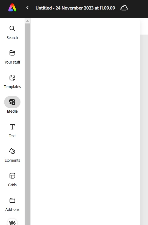Screen dimensions: 148x225
Task: Click the Your stuff text label
Action: (x=12, y=62)
